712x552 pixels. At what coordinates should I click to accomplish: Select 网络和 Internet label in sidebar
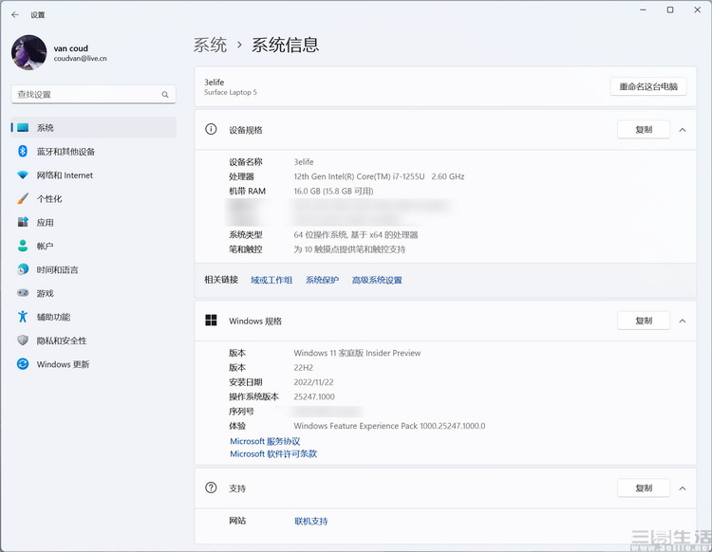pos(65,175)
